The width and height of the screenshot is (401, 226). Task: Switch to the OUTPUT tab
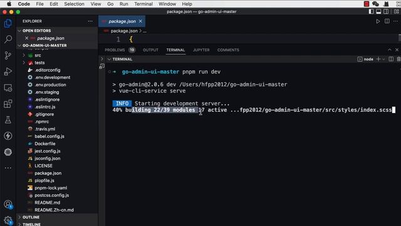click(150, 50)
